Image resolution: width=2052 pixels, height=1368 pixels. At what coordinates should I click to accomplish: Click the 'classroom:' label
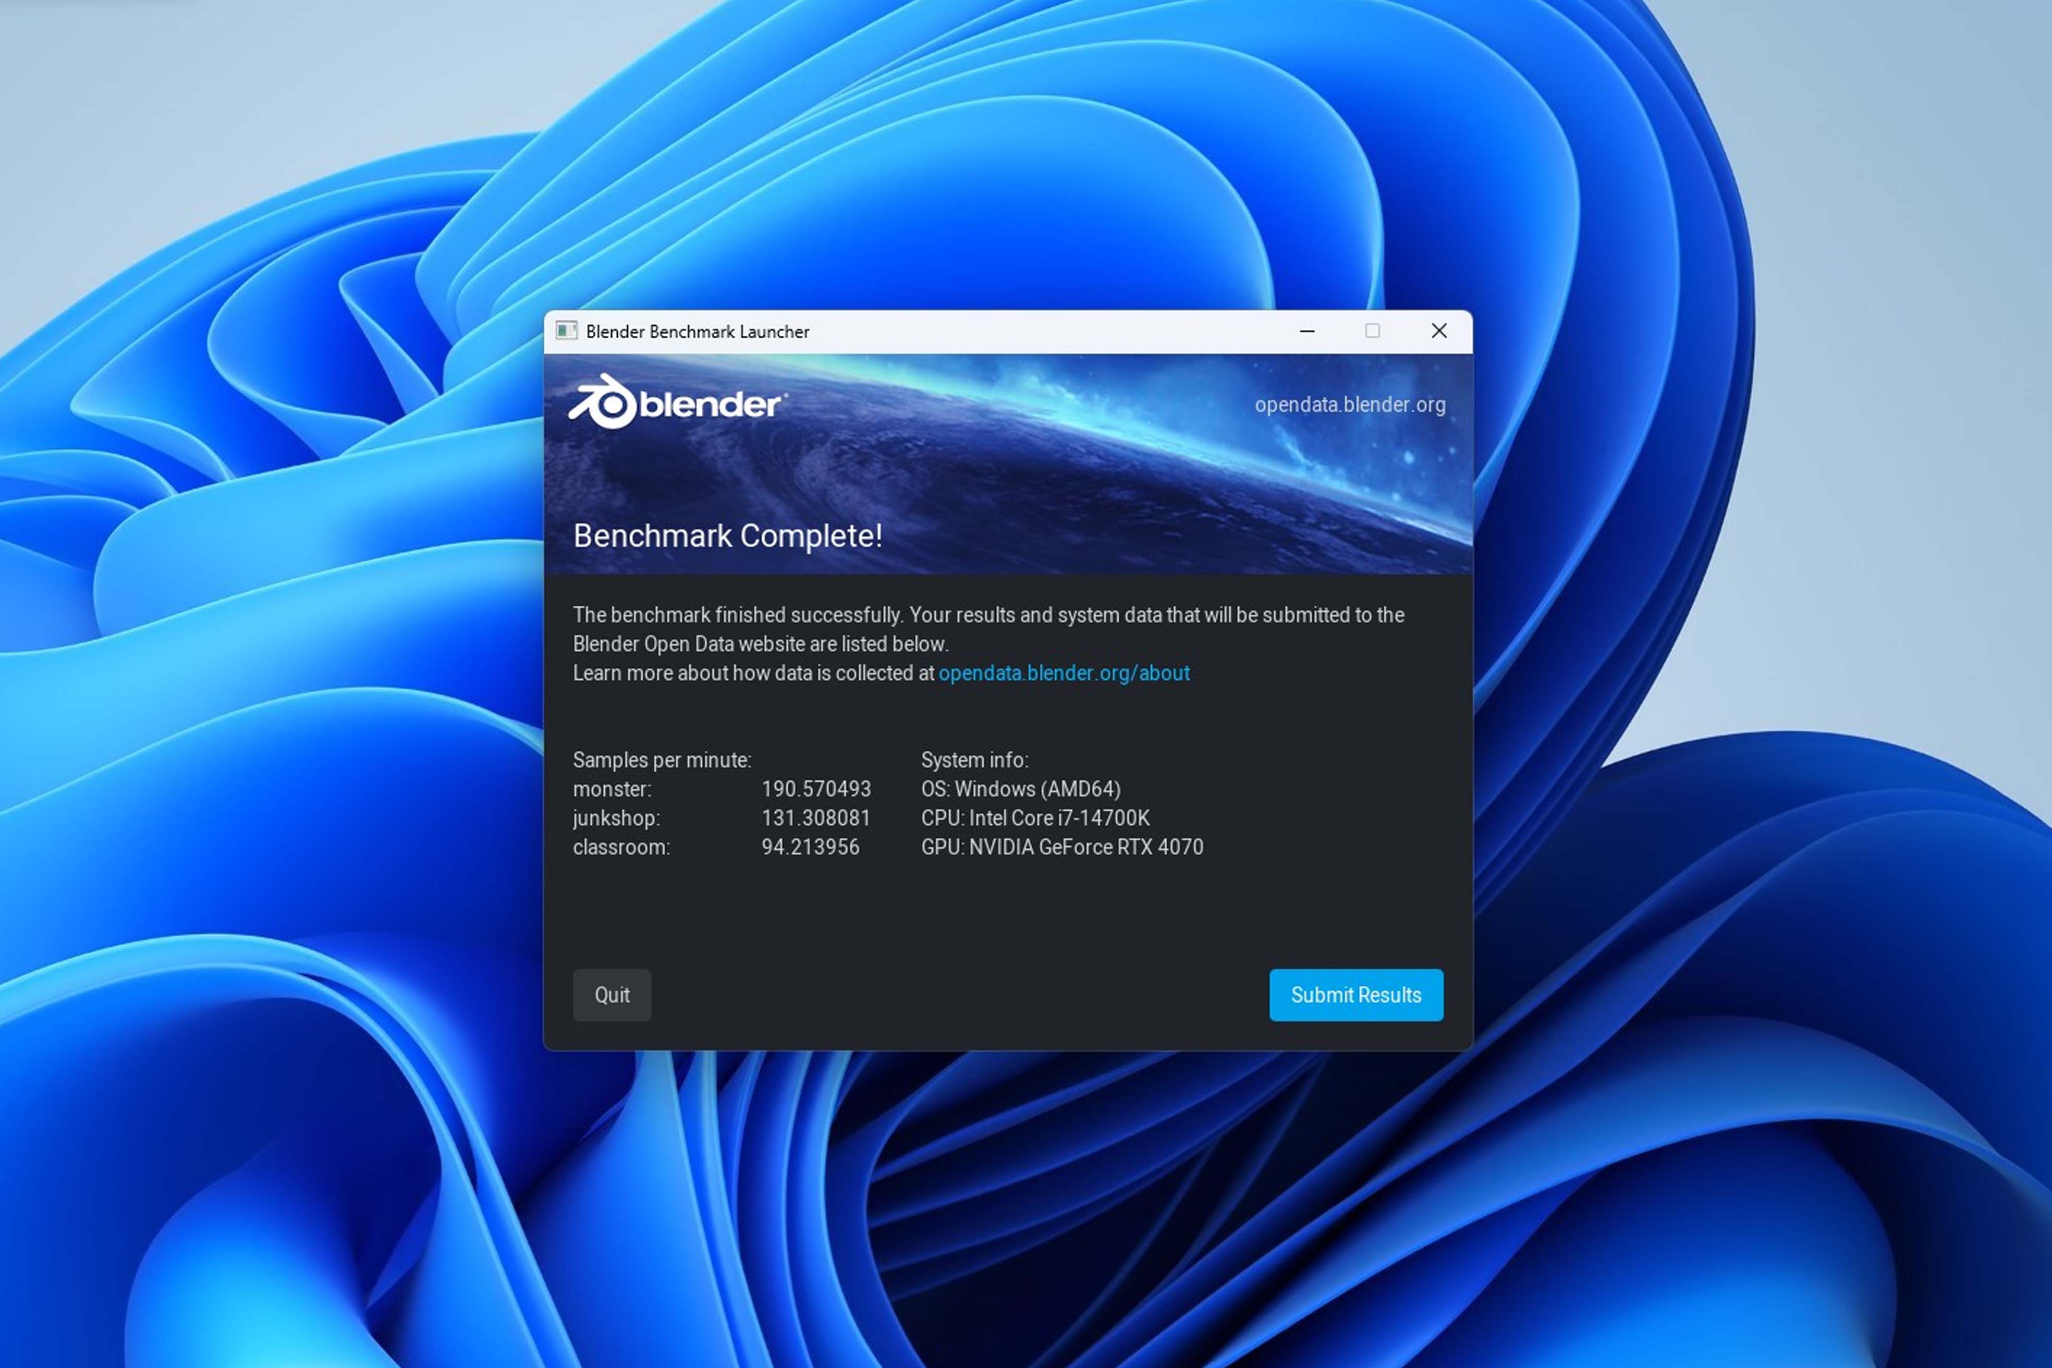point(621,847)
